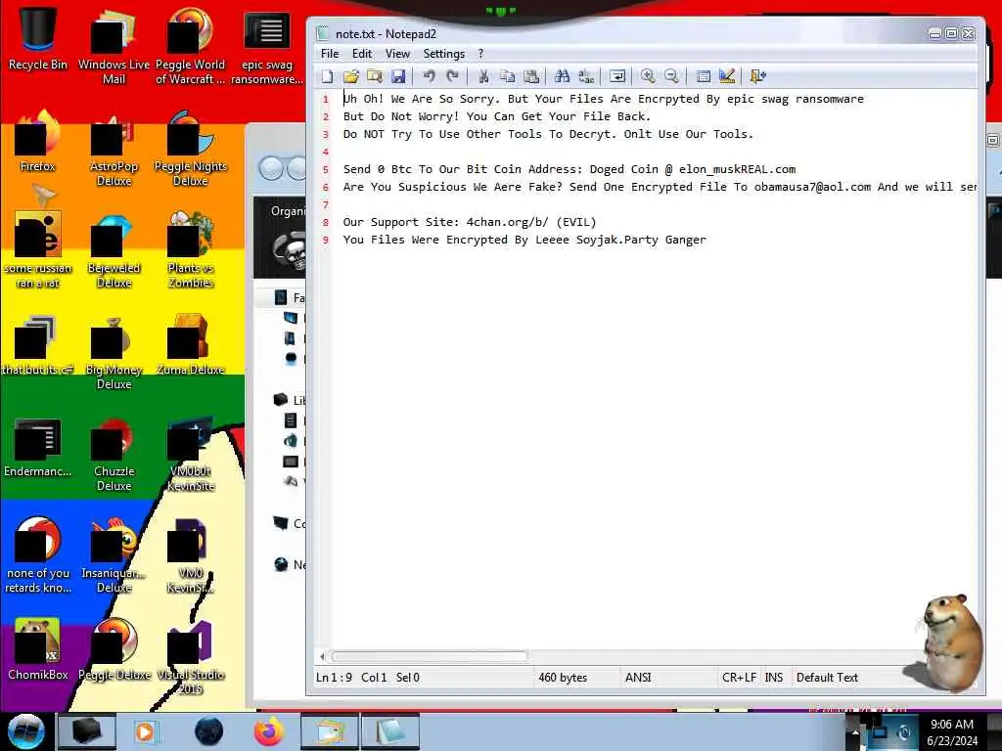This screenshot has height=751, width=1002.
Task: Select the ChomikBox desktop icon
Action: click(x=38, y=650)
